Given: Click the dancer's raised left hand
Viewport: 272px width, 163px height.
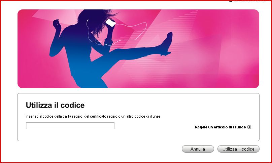Looking at the screenshot, I should click(57, 25).
